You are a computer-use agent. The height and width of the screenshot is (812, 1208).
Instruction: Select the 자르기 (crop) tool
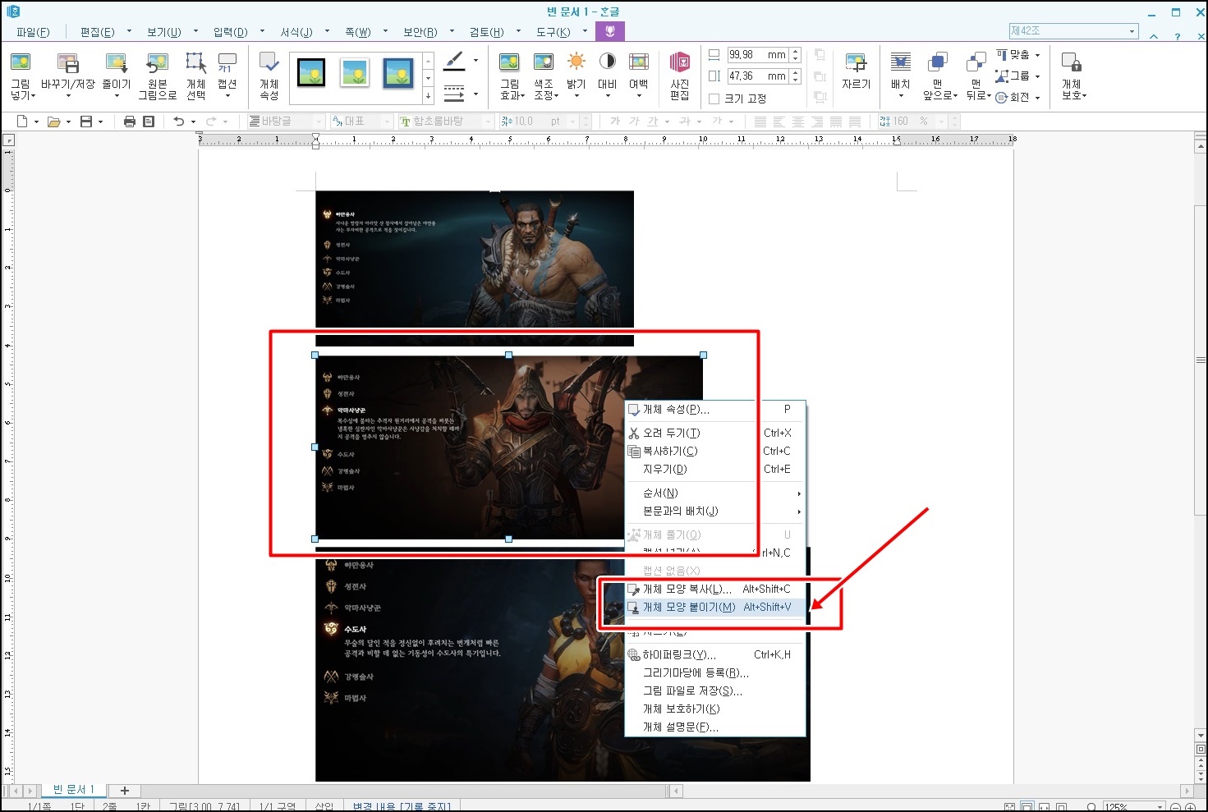(856, 71)
